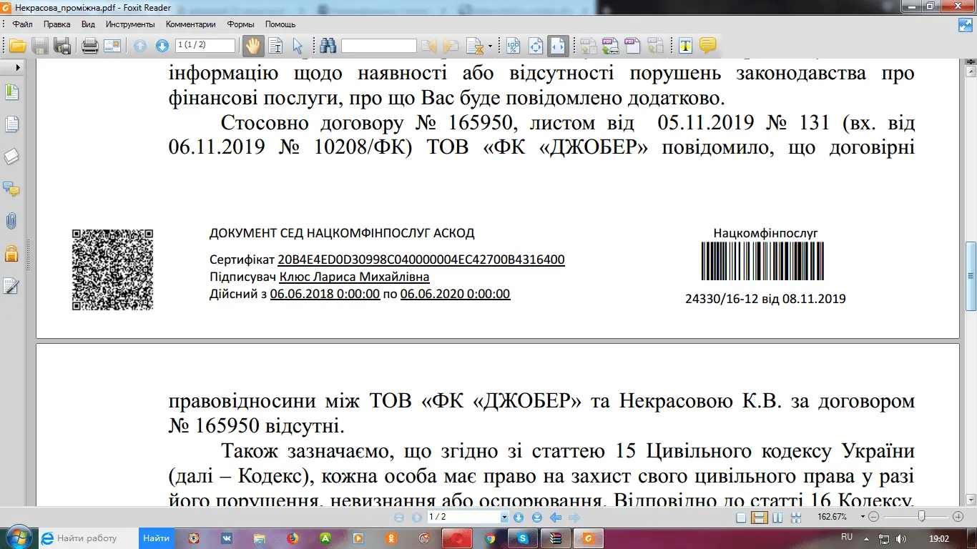Click the Windows taskbar Найти button
The width and height of the screenshot is (977, 549).
[156, 538]
